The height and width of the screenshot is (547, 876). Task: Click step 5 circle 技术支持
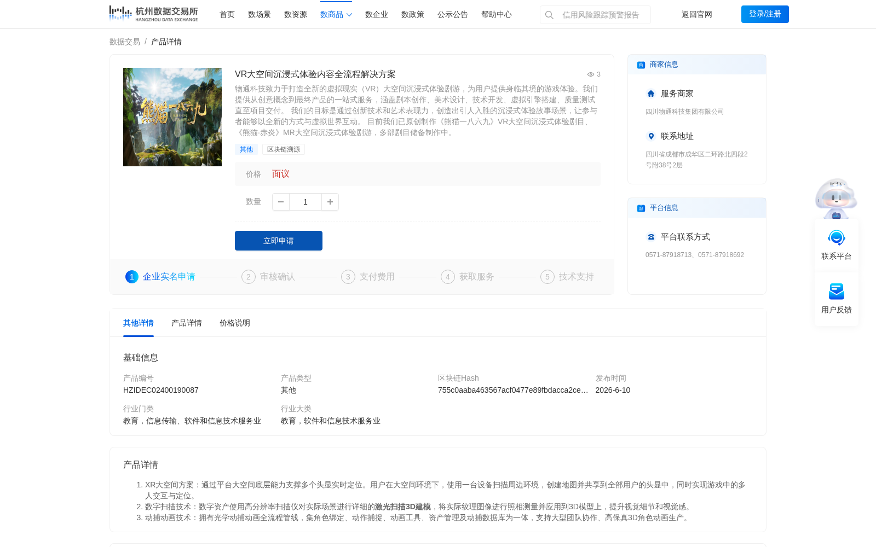point(547,277)
